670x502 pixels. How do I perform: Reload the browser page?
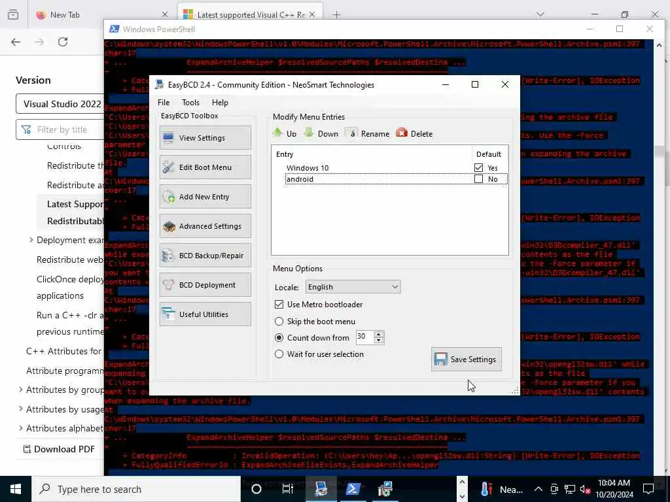63,42
